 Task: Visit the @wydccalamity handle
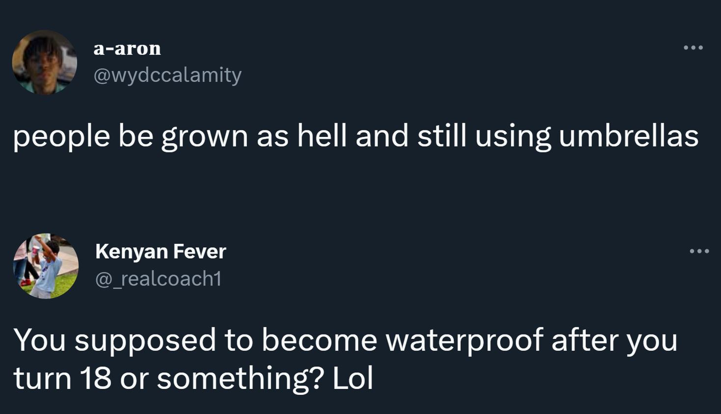tap(167, 75)
